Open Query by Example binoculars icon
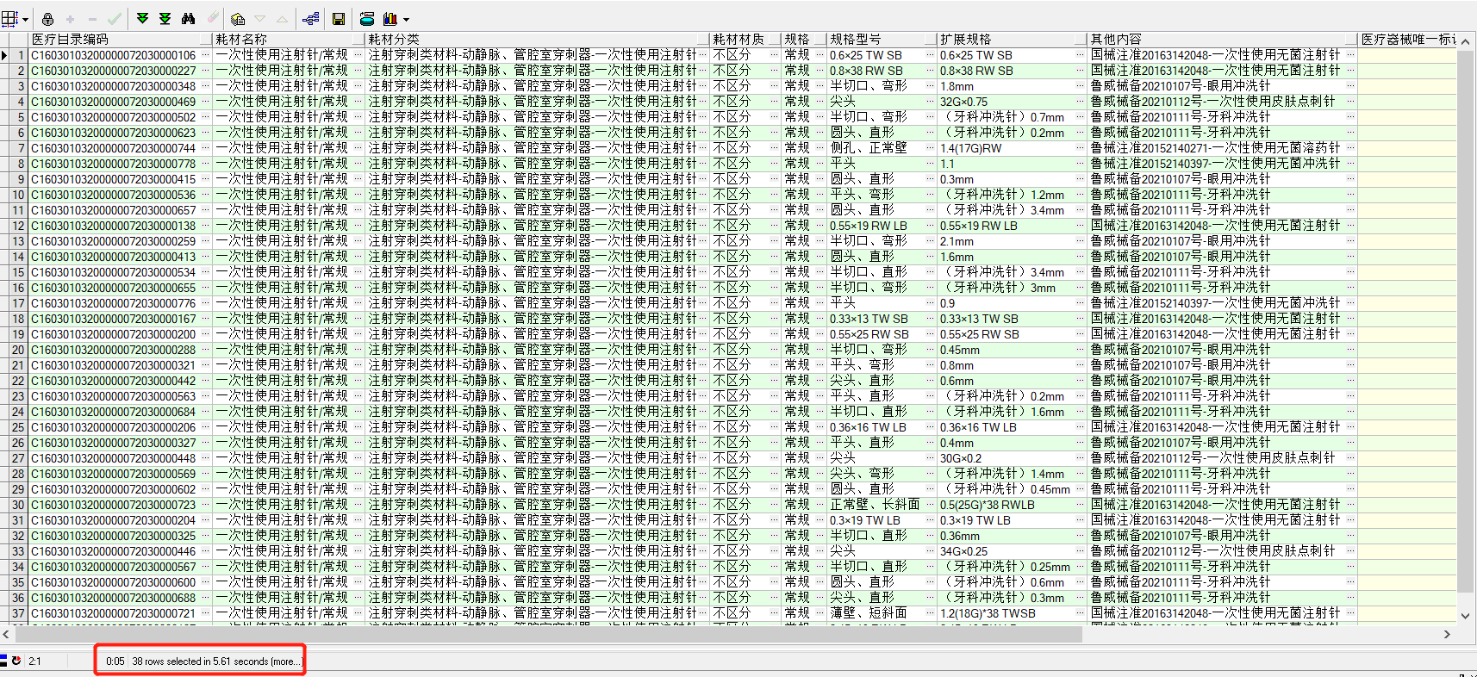1477x677 pixels. 188,19
